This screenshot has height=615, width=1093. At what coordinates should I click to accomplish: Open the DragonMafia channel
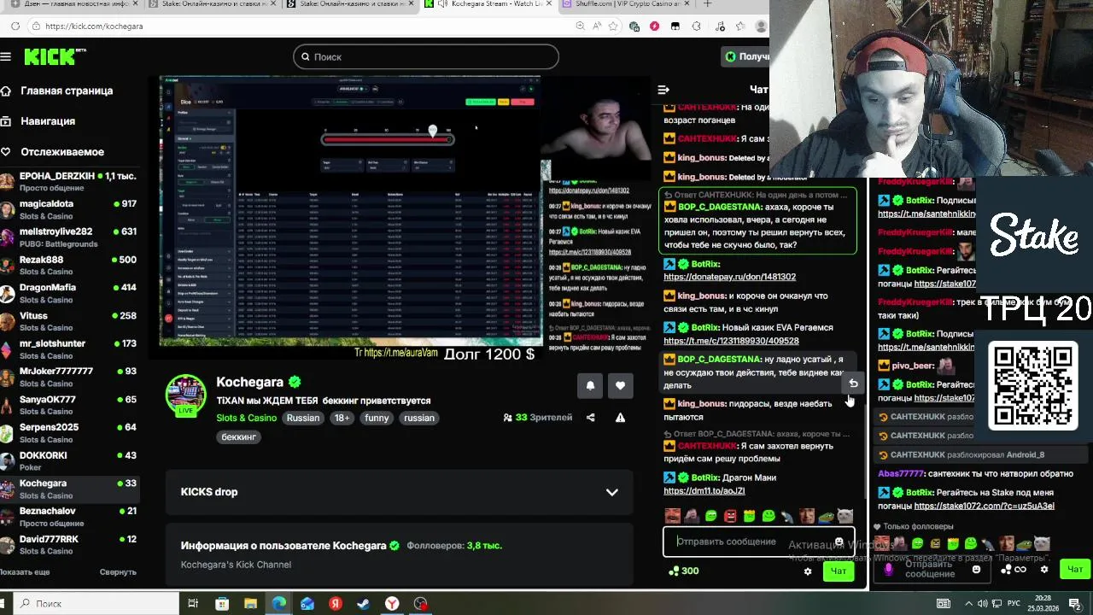pyautogui.click(x=68, y=294)
